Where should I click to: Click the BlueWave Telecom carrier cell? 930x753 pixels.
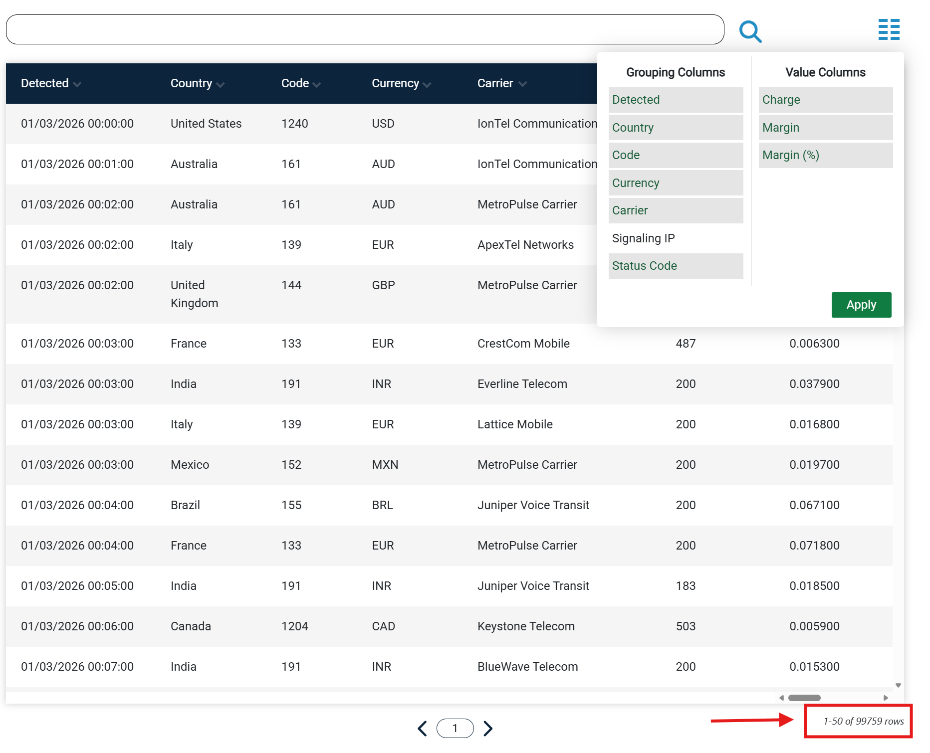tap(527, 667)
